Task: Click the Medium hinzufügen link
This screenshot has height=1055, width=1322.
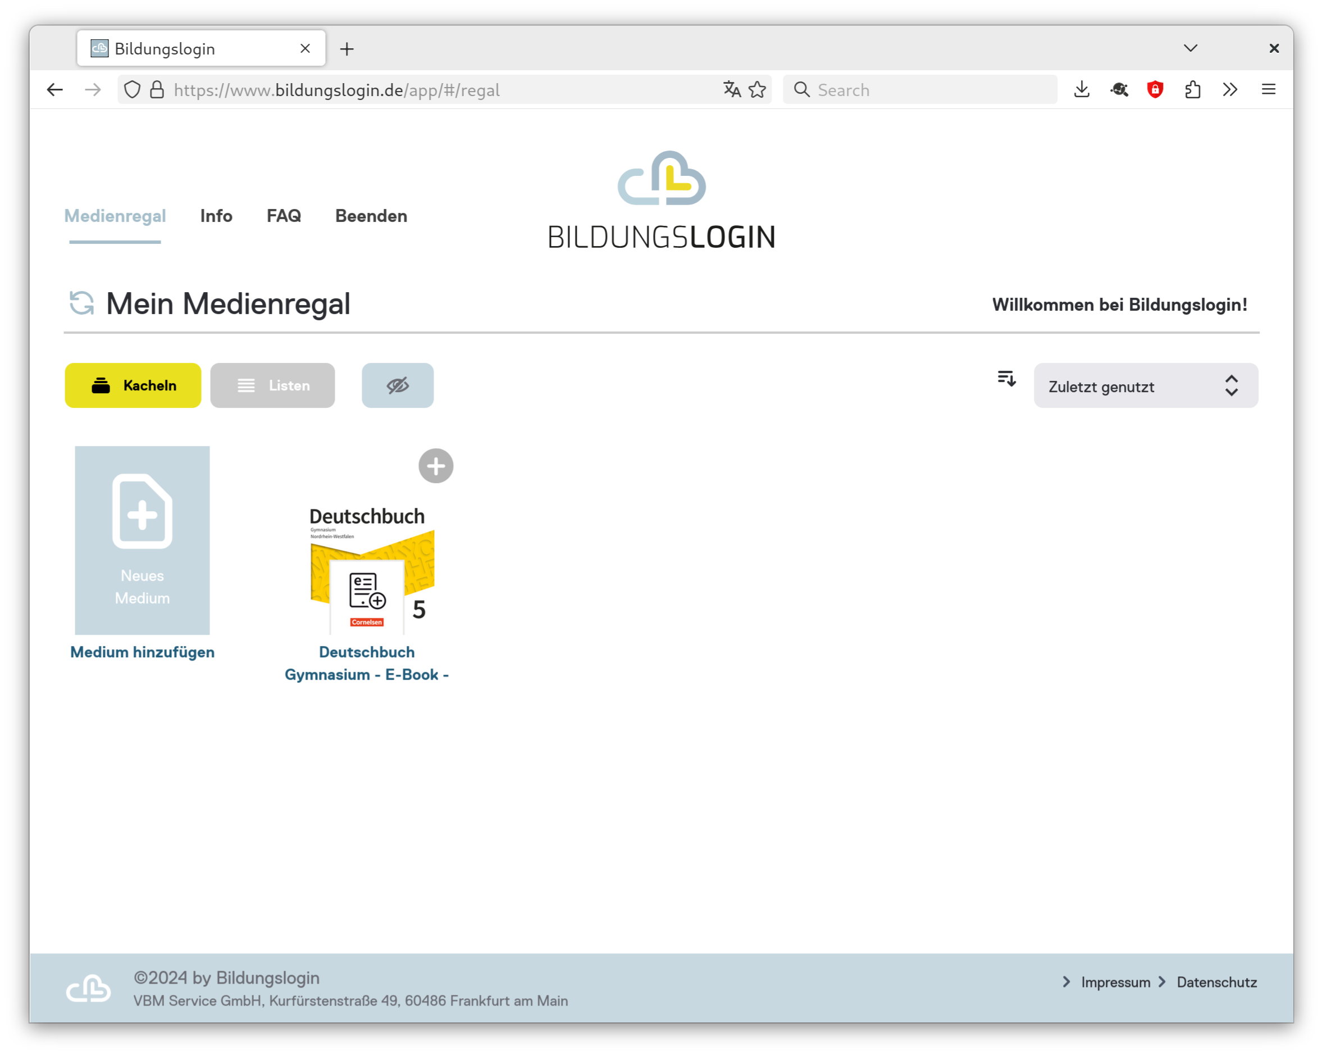Action: (142, 652)
